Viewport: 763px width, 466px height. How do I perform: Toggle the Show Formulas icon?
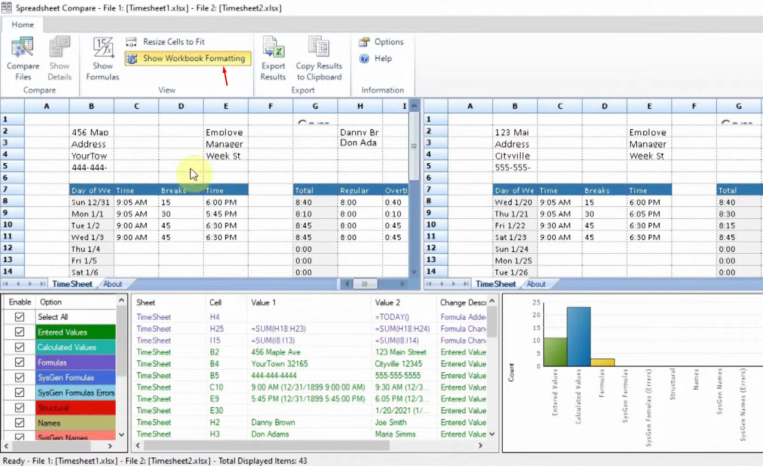point(103,48)
